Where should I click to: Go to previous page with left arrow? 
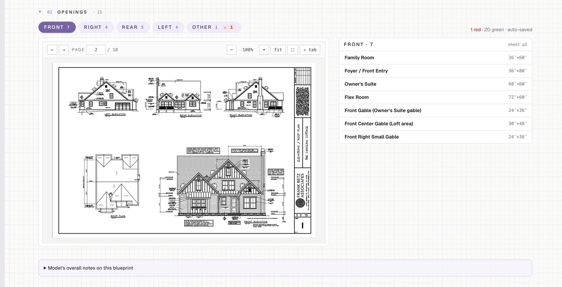click(x=52, y=50)
